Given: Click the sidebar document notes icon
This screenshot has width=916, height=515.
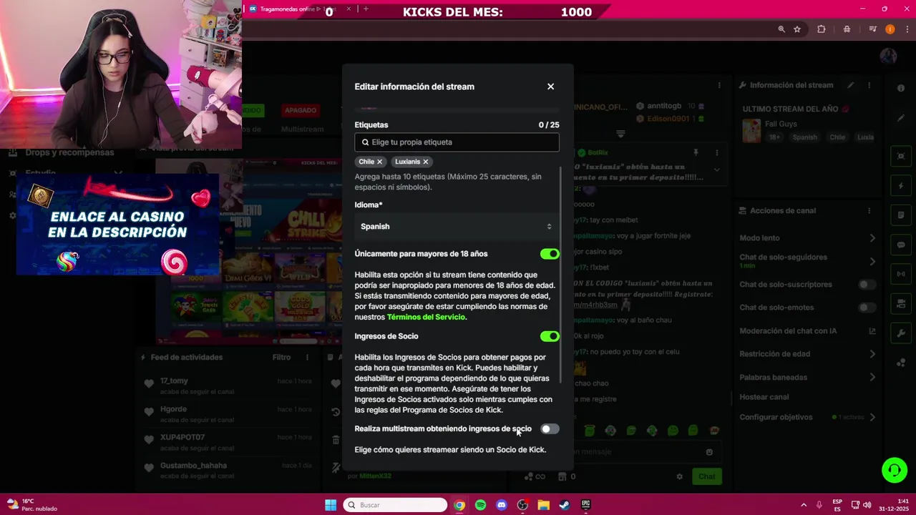Looking at the screenshot, I should [x=901, y=215].
